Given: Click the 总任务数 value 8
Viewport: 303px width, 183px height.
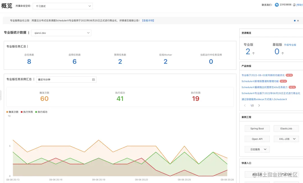Looking at the screenshot, I should coord(29,62).
